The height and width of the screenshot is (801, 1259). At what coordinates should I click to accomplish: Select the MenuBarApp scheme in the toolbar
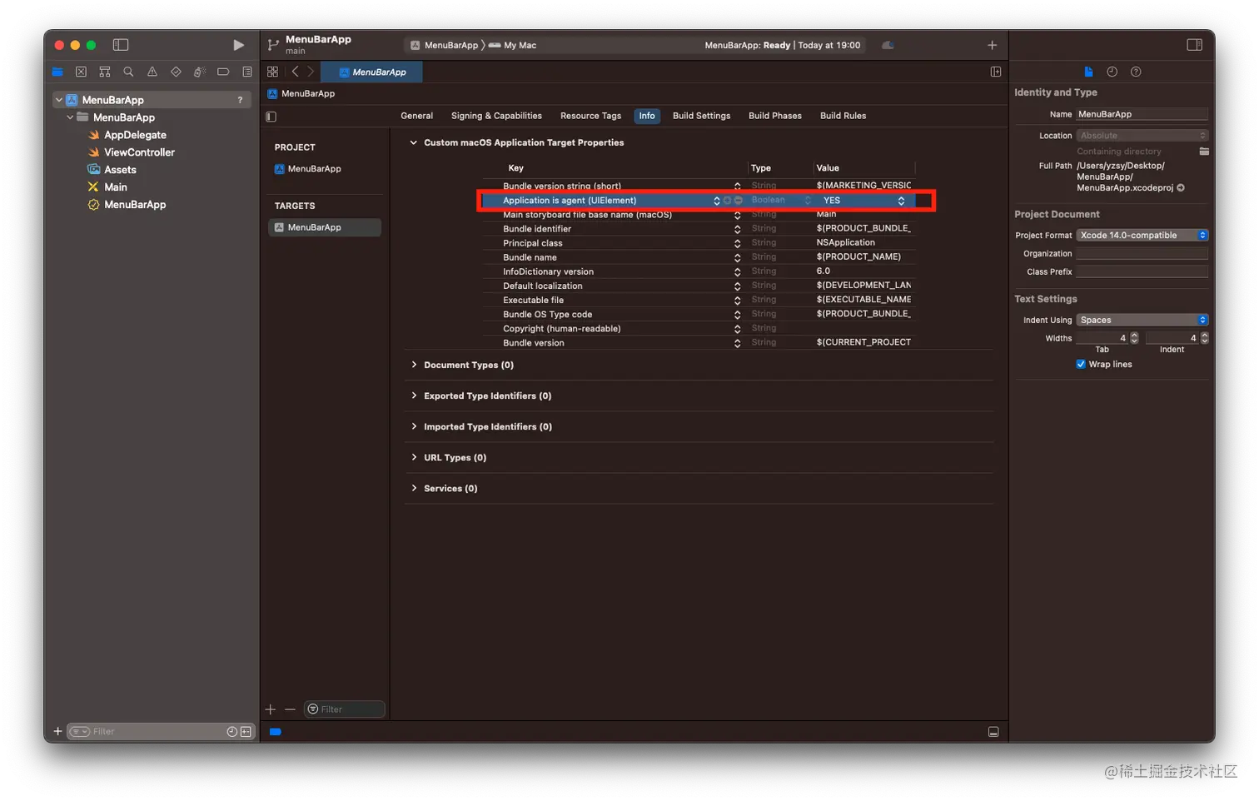pos(445,45)
